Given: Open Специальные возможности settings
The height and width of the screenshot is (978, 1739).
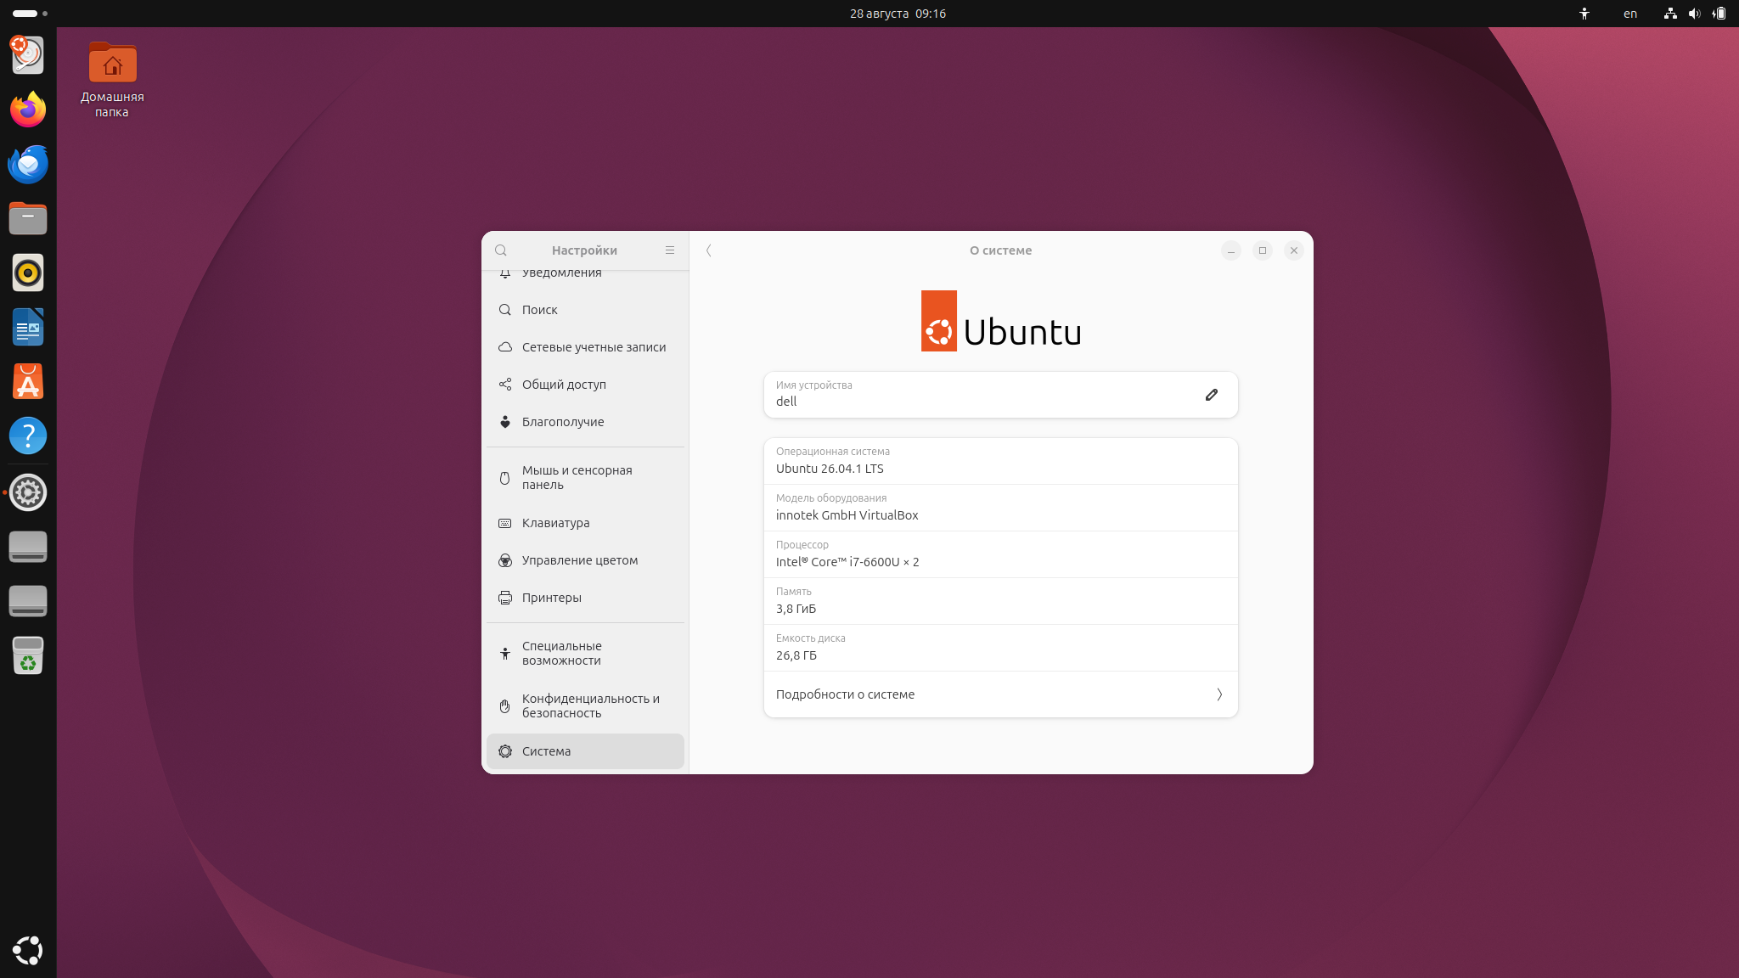Looking at the screenshot, I should (x=585, y=654).
